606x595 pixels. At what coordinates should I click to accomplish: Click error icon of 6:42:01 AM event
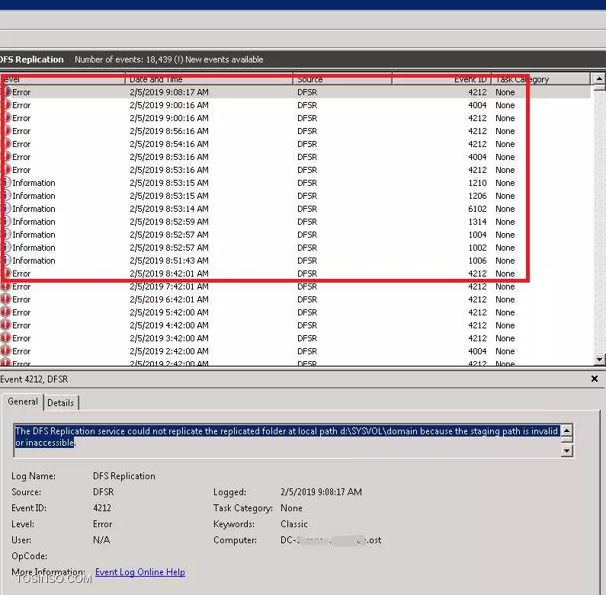[x=5, y=299]
